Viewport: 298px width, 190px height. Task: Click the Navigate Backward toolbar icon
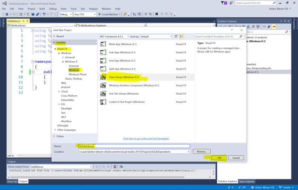[7, 14]
